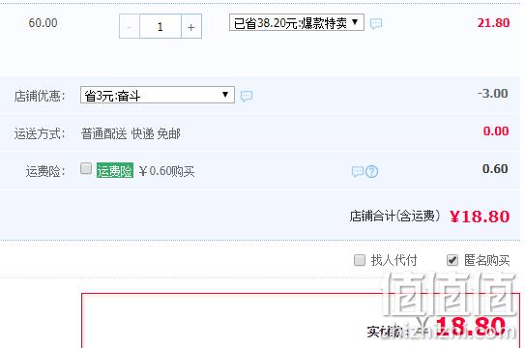Decrease quantity with the minus button

coord(130,26)
